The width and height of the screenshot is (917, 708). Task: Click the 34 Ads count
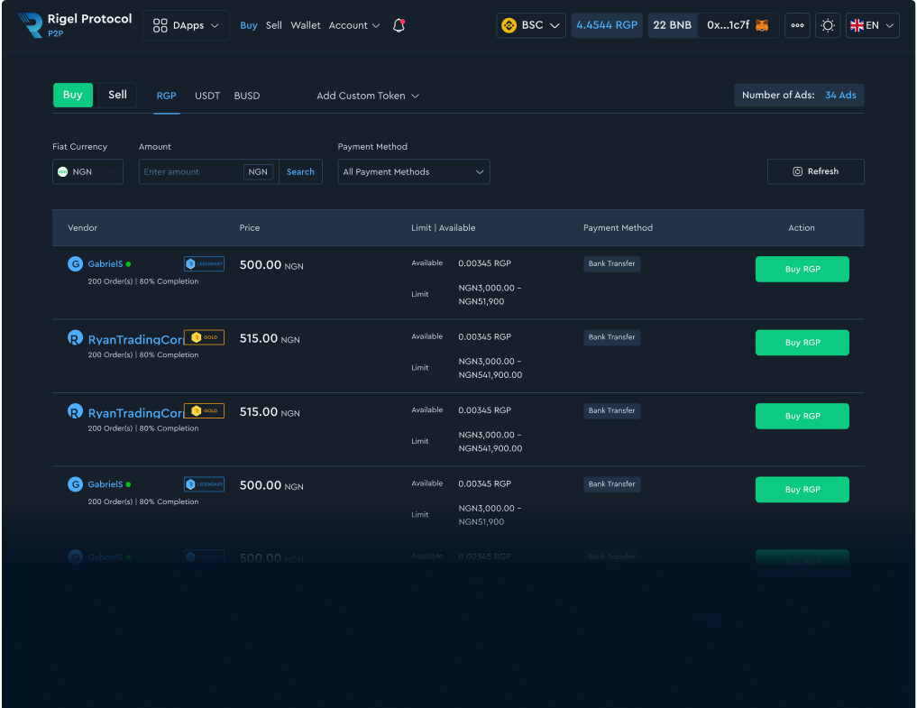pos(840,95)
